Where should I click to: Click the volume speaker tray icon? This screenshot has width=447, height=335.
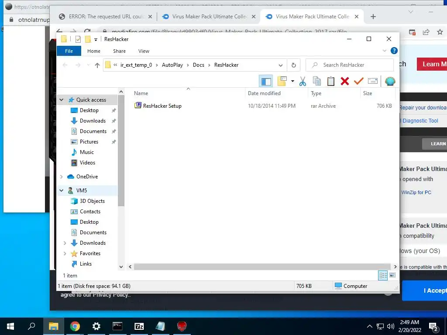point(391,326)
